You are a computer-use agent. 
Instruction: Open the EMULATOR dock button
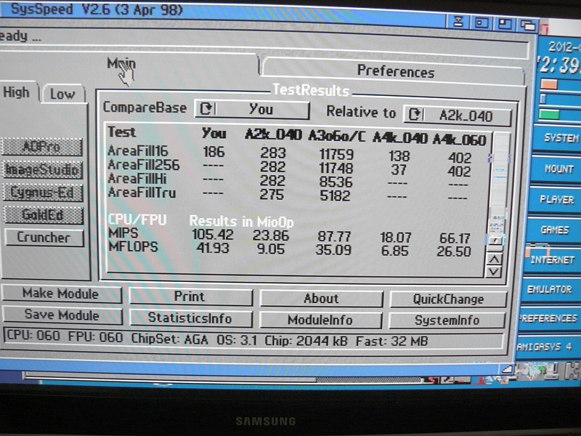[550, 289]
